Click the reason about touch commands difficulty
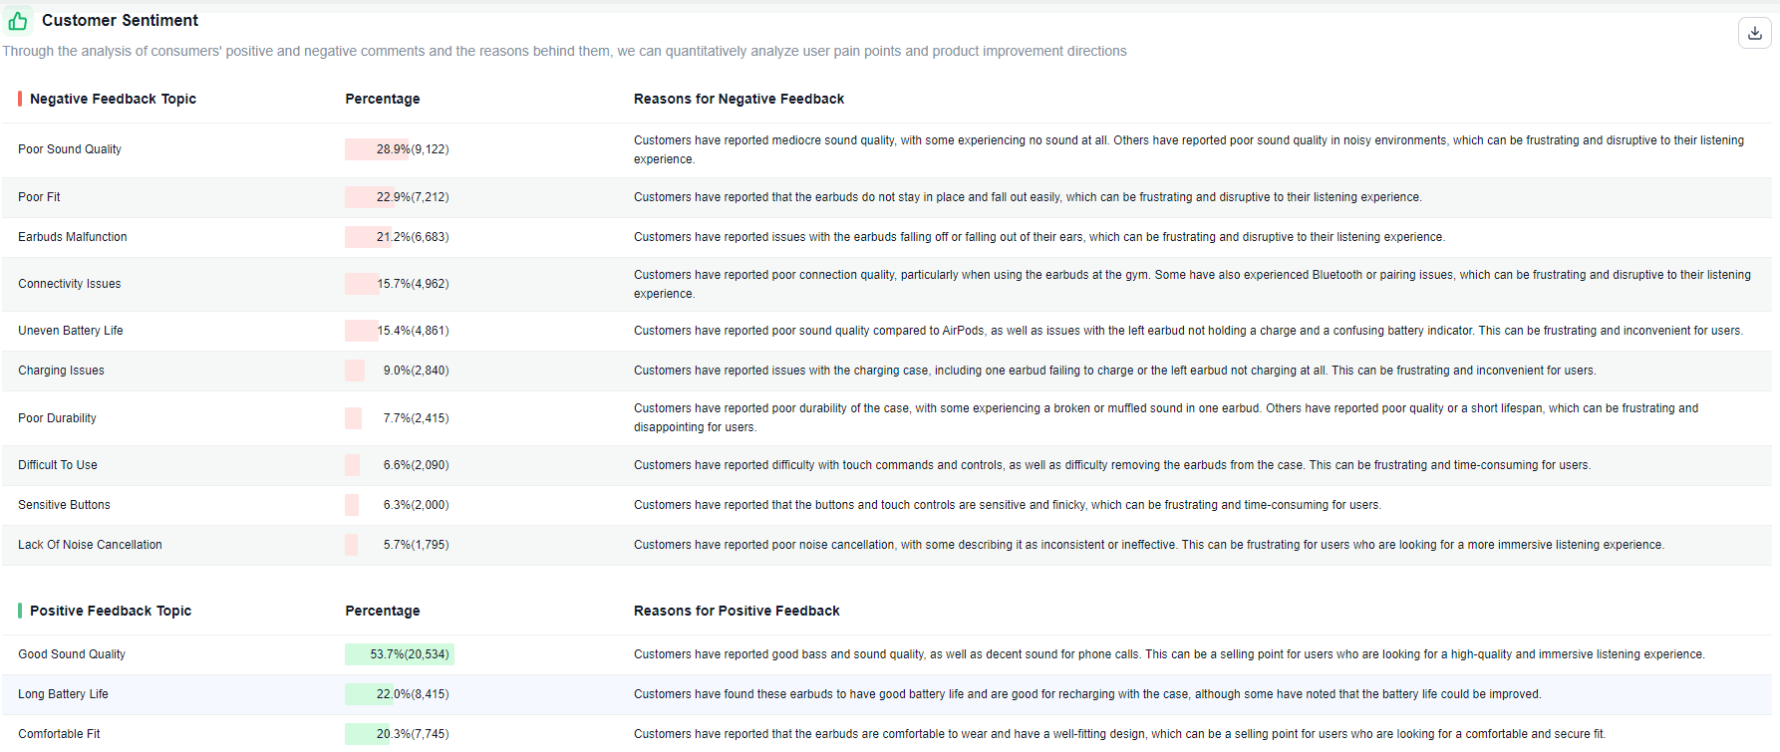The width and height of the screenshot is (1780, 752). [1112, 465]
